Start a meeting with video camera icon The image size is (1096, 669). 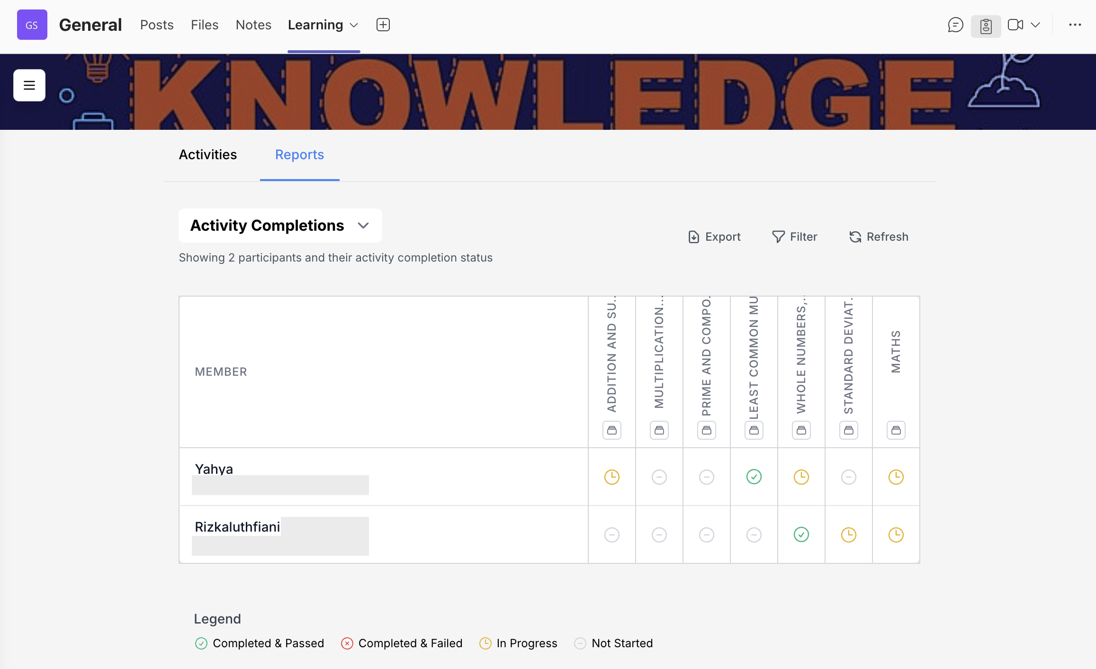click(1015, 25)
